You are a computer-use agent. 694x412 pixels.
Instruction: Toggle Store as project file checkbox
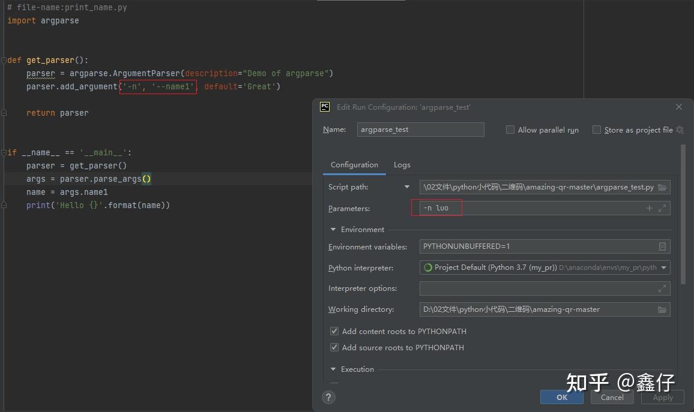click(597, 130)
